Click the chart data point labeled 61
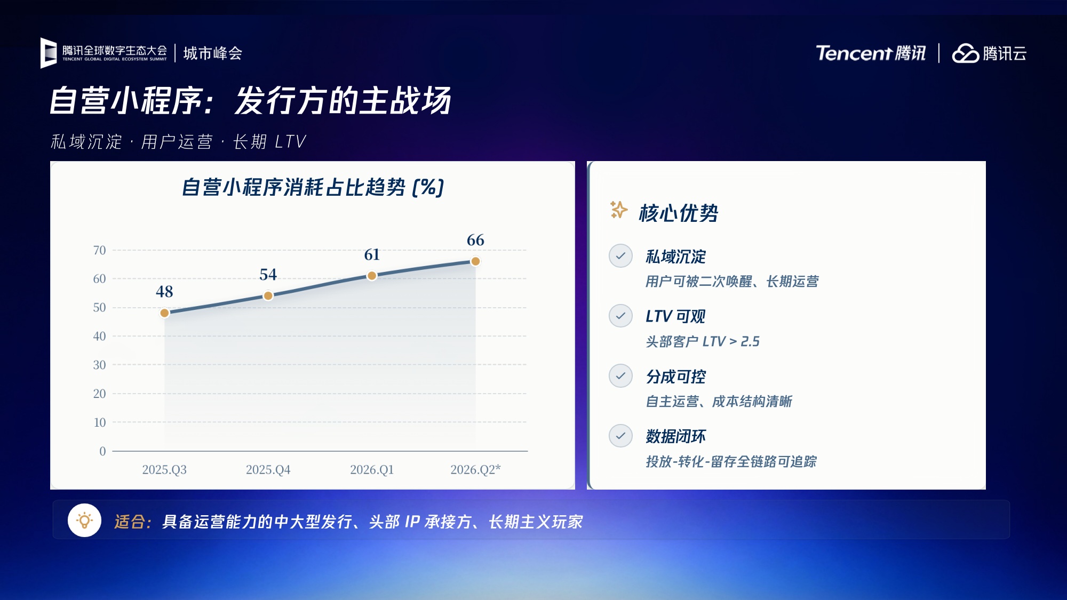Image resolution: width=1067 pixels, height=600 pixels. click(x=372, y=276)
